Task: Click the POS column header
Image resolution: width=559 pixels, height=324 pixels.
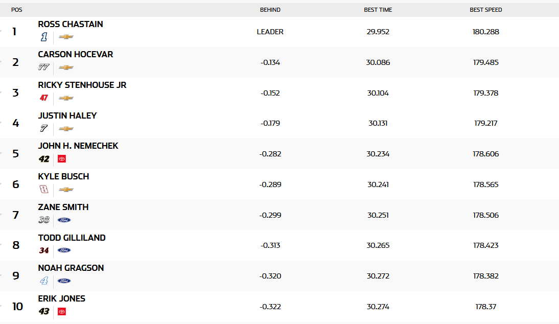Action: (16, 10)
